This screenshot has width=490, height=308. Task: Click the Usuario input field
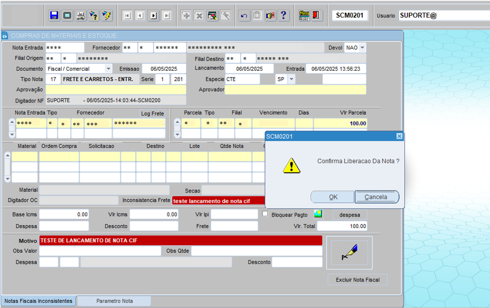coord(443,16)
